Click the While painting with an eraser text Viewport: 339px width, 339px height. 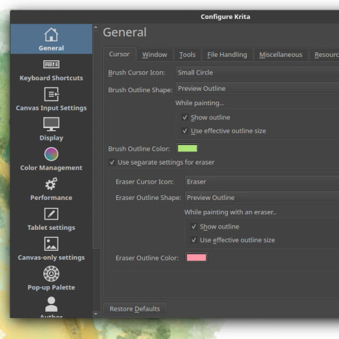click(x=231, y=212)
